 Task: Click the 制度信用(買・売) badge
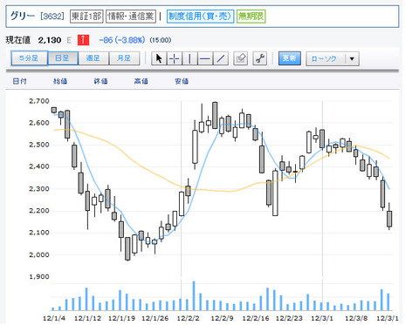(x=200, y=17)
